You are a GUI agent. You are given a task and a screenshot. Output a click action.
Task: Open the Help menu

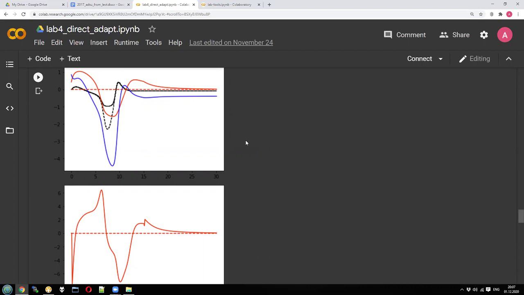coord(175,43)
